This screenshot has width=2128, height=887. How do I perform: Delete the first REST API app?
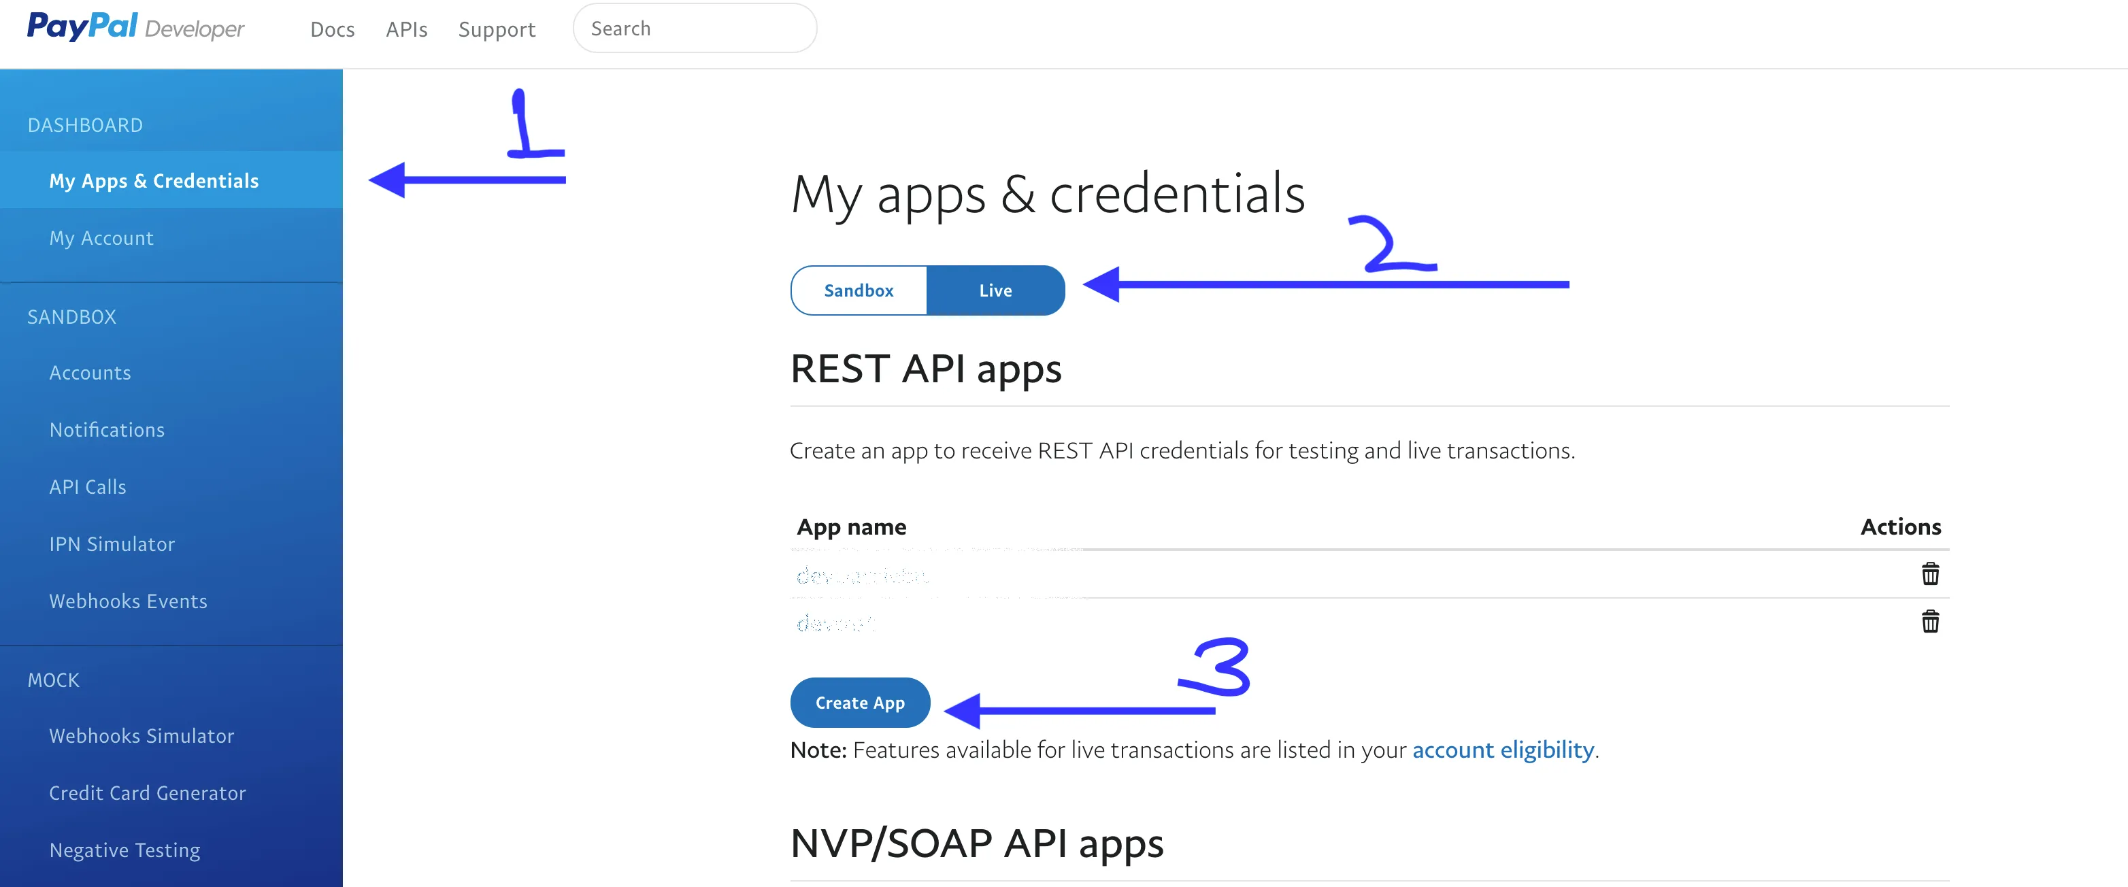[1930, 573]
